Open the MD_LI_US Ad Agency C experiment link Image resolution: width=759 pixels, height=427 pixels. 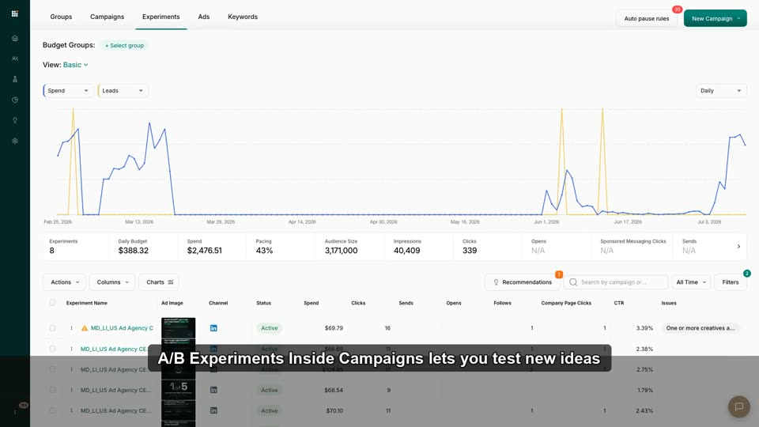122,327
